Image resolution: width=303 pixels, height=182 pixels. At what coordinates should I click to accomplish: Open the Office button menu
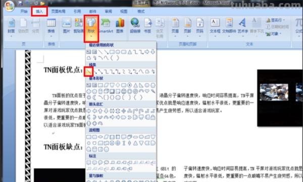coord(9,6)
